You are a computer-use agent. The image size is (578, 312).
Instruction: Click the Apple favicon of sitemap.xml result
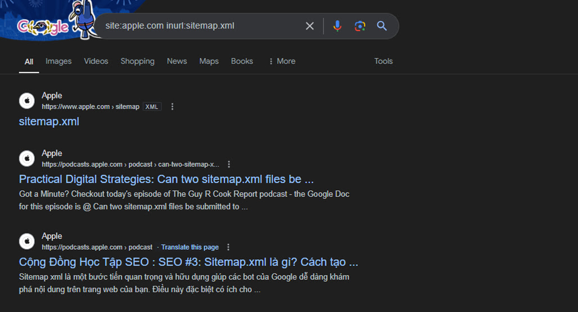27,100
